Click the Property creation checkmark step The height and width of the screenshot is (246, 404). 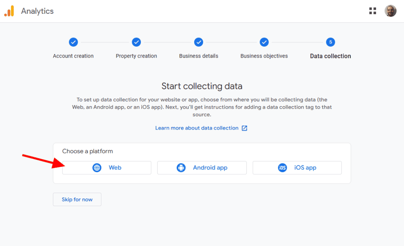pyautogui.click(x=136, y=42)
